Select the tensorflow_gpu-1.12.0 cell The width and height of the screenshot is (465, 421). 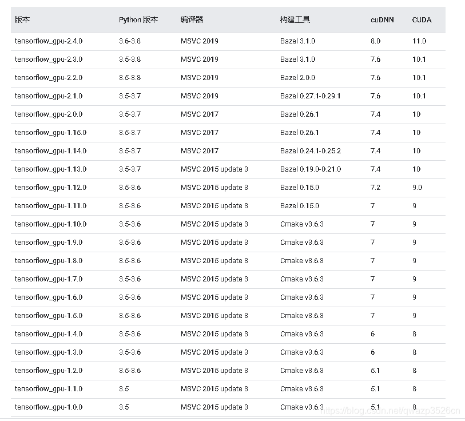pyautogui.click(x=51, y=188)
